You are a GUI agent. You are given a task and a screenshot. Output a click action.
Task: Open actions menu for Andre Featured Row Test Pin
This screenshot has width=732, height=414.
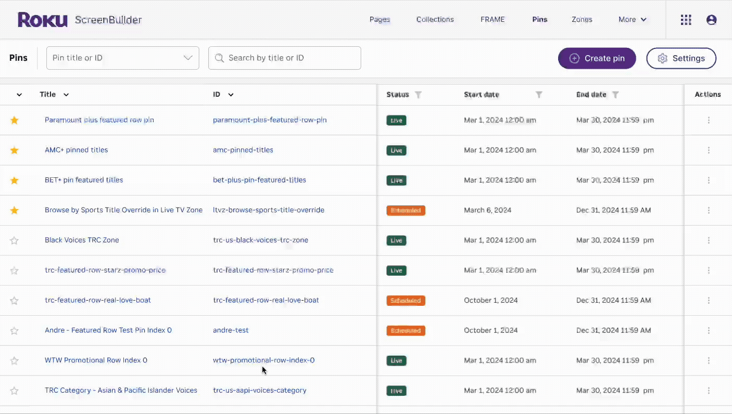pyautogui.click(x=709, y=331)
